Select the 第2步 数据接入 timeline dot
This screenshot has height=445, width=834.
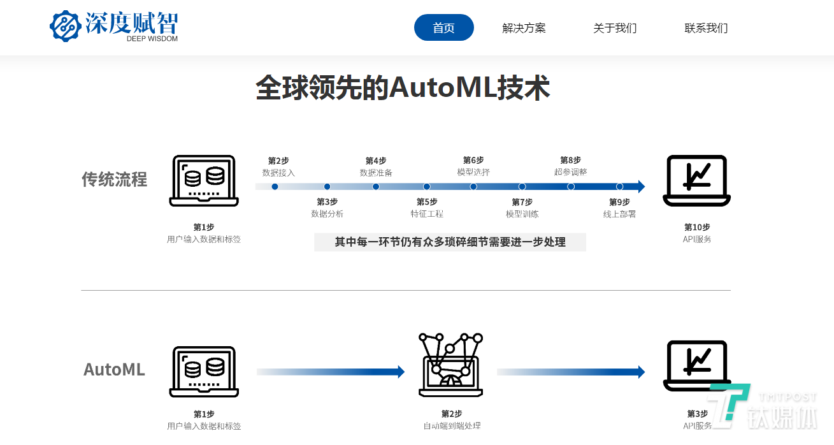(275, 187)
